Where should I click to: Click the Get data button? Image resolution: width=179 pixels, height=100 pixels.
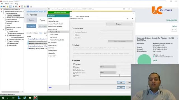pyautogui.click(x=119, y=24)
